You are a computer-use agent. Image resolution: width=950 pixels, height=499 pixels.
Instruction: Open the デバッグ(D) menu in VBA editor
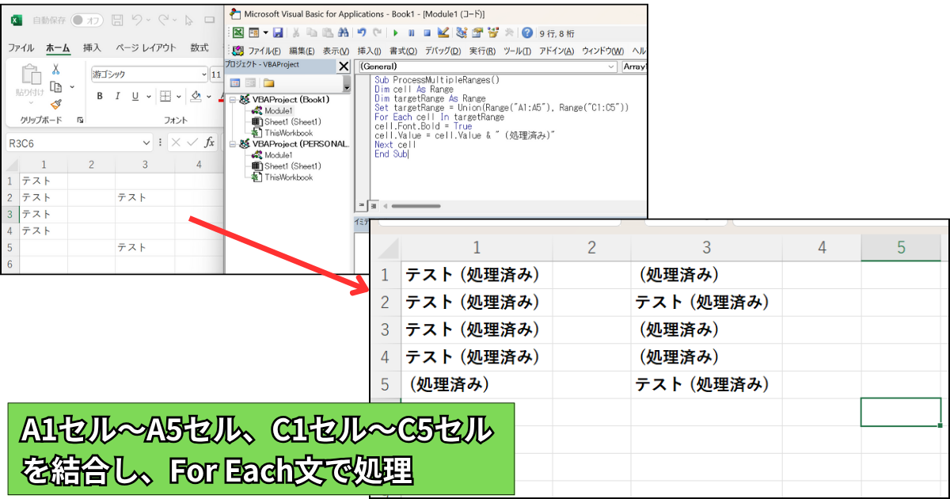[x=443, y=51]
